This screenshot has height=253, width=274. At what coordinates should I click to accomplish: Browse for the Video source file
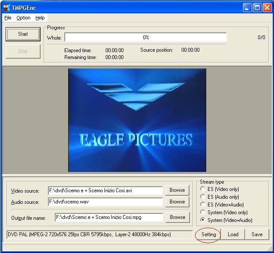click(x=177, y=190)
